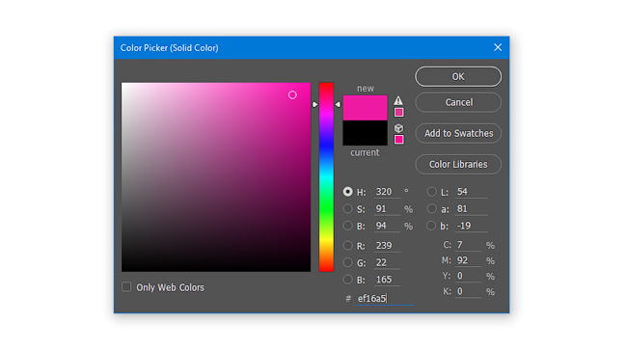Select the Lab a radio button
The image size is (627, 349).
(432, 208)
